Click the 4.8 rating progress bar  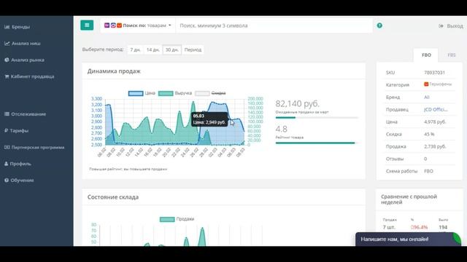[x=317, y=143]
